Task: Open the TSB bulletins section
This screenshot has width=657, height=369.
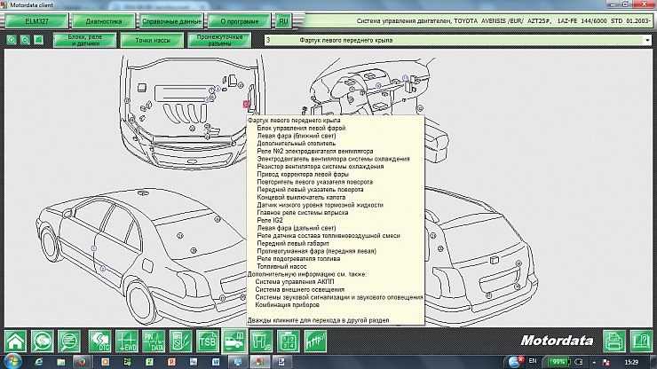Action: click(208, 342)
